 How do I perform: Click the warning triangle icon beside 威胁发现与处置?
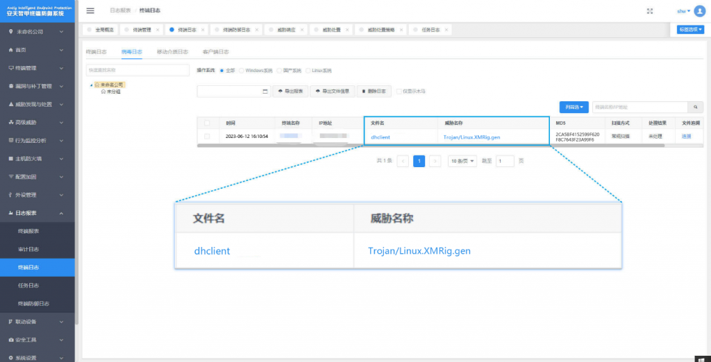tap(10, 104)
